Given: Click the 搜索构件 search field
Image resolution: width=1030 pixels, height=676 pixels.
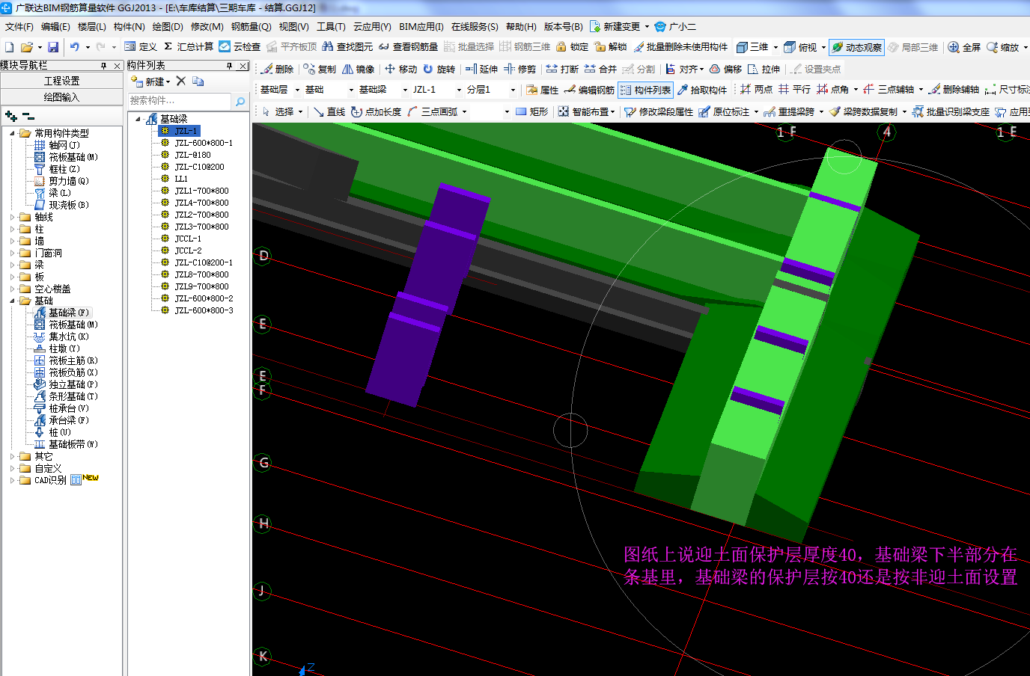Looking at the screenshot, I should click(x=180, y=100).
